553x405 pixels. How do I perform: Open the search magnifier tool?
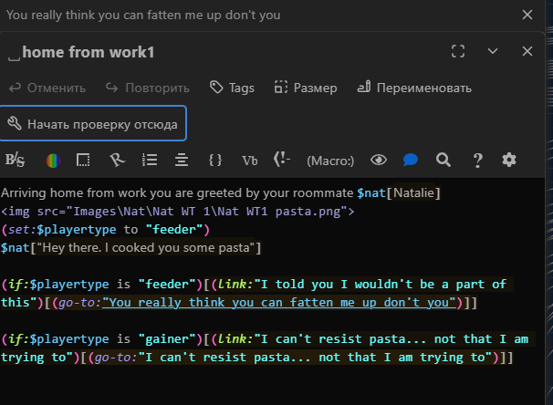(x=443, y=161)
